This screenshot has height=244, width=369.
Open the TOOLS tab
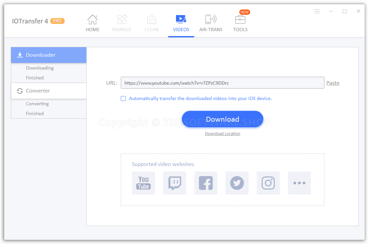(240, 23)
